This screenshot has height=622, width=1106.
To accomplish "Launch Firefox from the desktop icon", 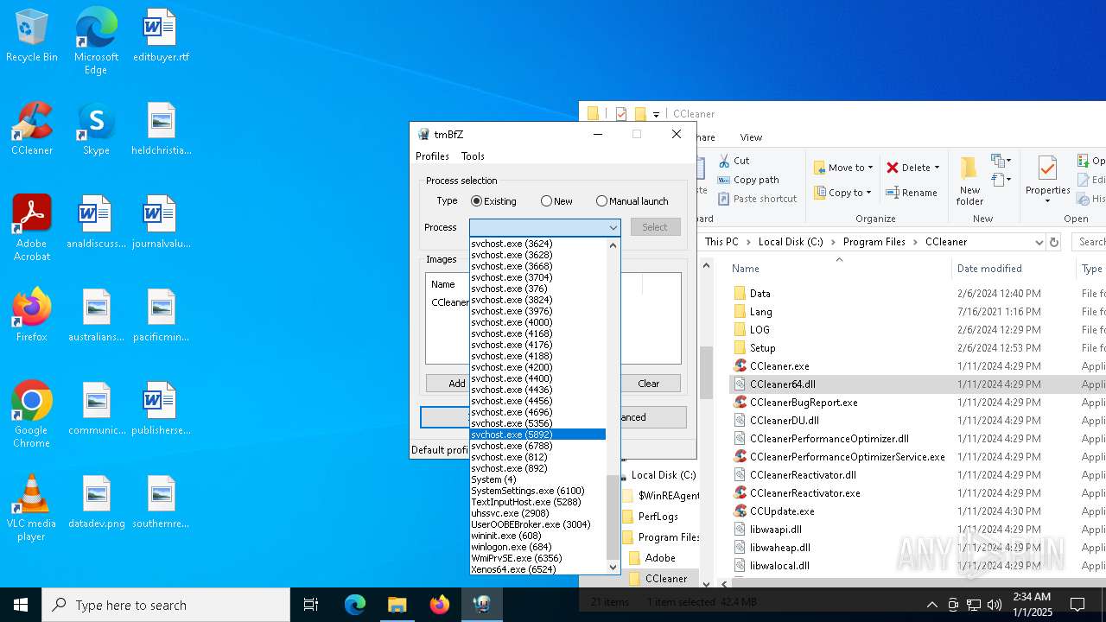I will click(31, 316).
